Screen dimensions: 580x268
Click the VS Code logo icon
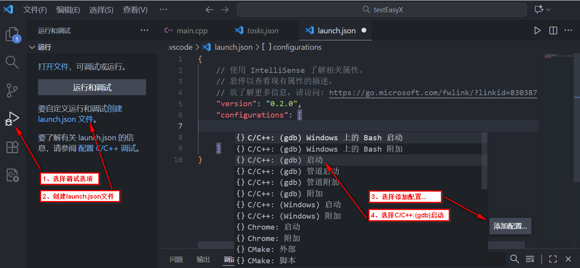[8, 9]
